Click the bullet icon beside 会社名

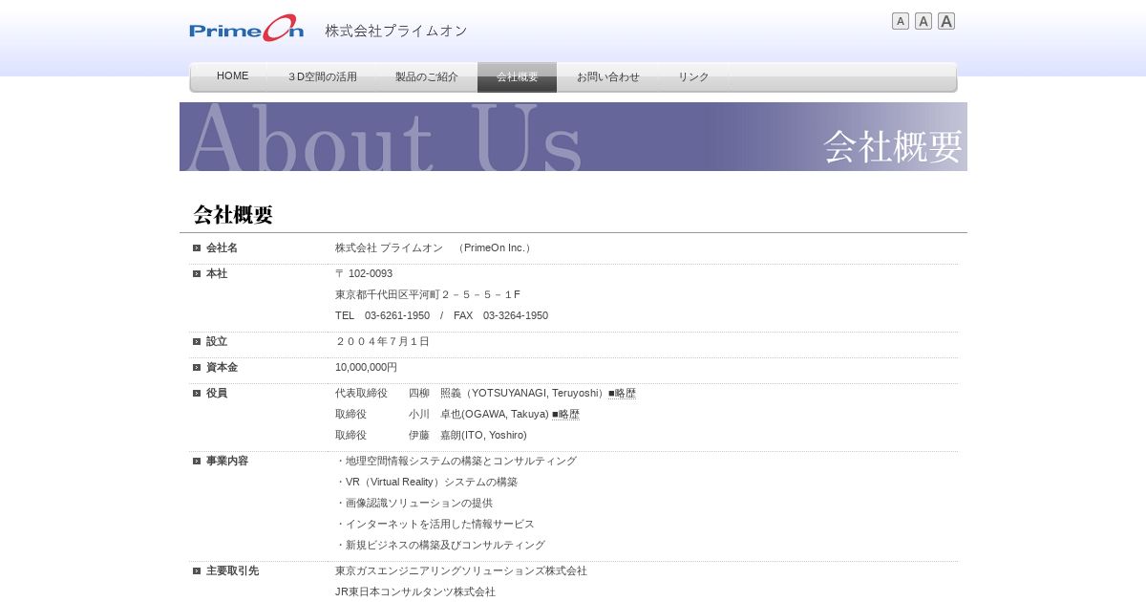[x=197, y=247]
